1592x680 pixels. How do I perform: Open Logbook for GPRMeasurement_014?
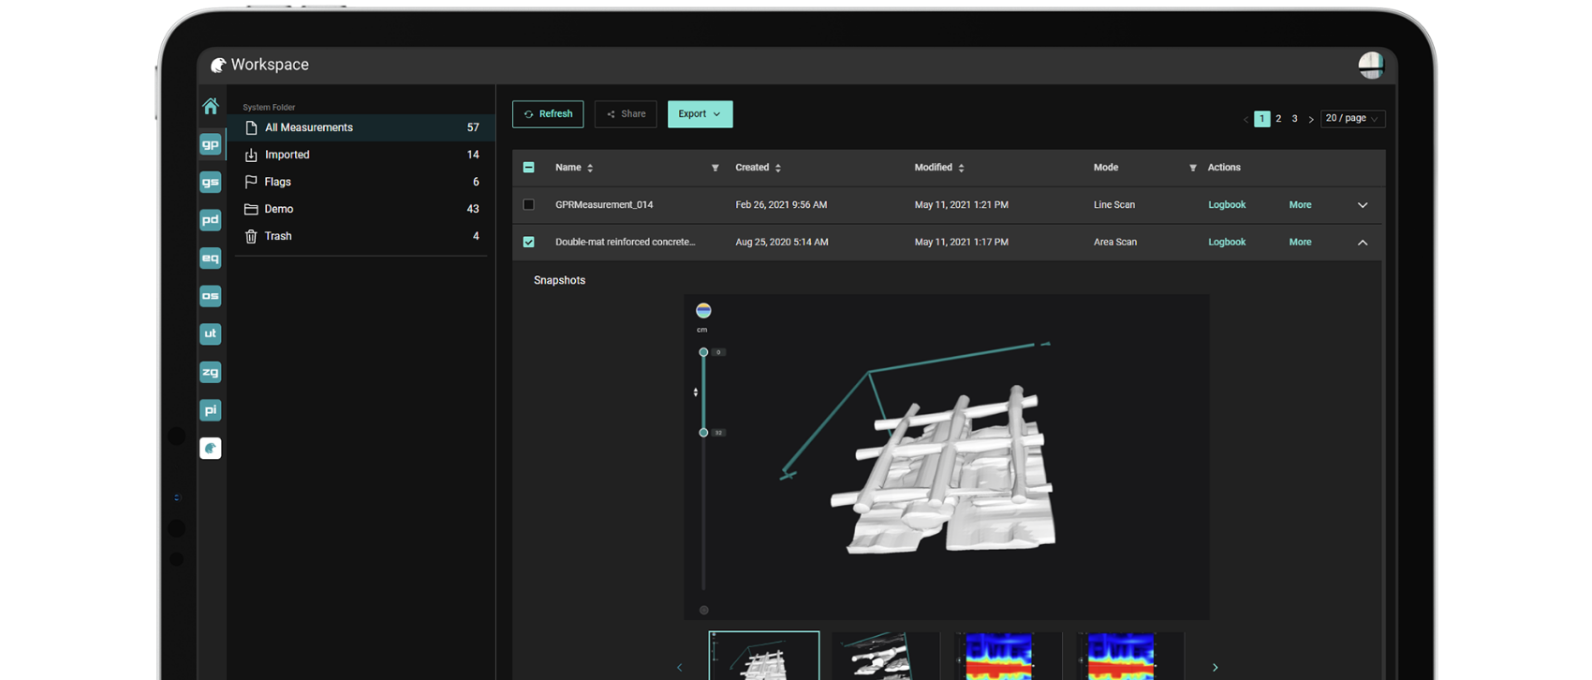pyautogui.click(x=1226, y=205)
